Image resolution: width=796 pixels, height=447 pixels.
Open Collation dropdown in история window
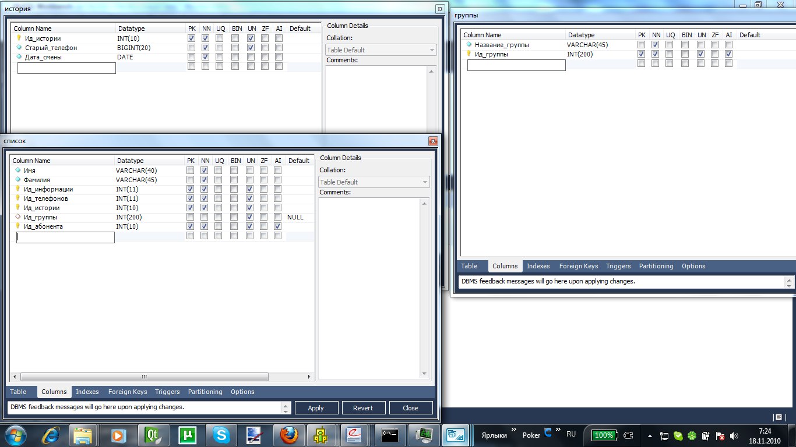[381, 50]
